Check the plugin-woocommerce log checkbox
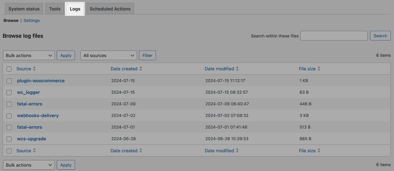 coord(9,81)
